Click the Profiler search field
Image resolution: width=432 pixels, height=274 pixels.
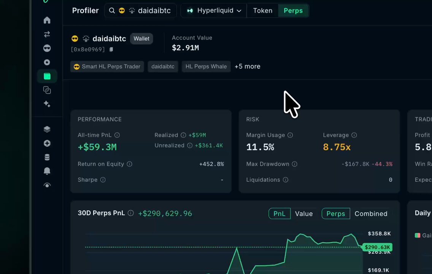tap(140, 11)
